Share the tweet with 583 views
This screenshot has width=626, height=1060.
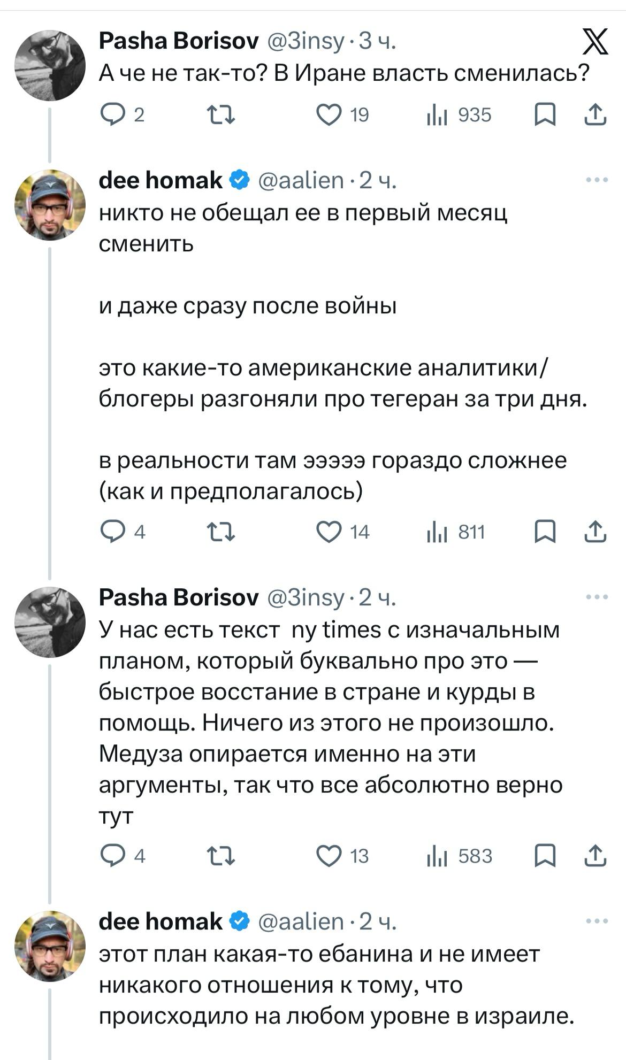(595, 856)
